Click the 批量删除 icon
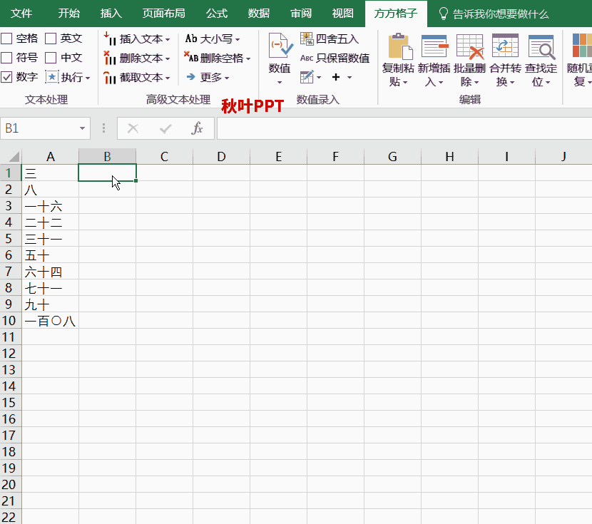592x524 pixels. 469,46
